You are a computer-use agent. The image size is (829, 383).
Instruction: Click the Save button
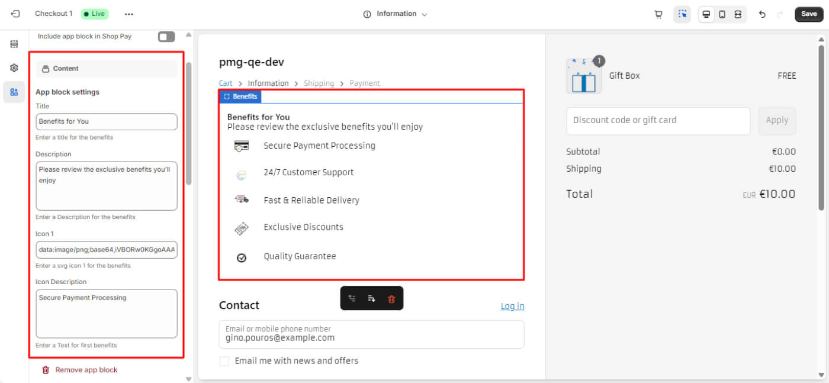click(808, 14)
